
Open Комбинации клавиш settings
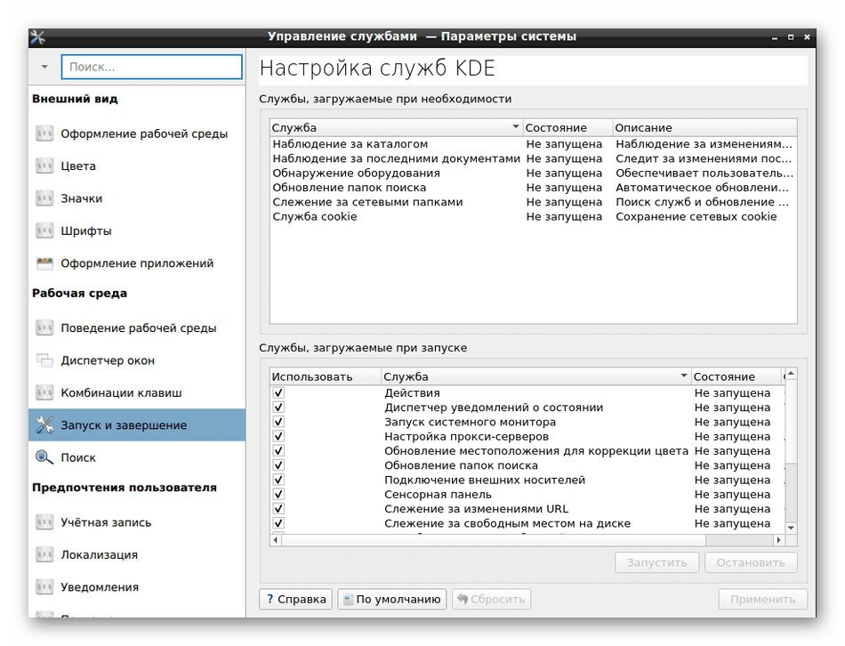(x=137, y=392)
